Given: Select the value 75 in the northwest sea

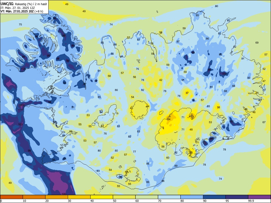Looking at the screenshot, I should click(x=20, y=25).
